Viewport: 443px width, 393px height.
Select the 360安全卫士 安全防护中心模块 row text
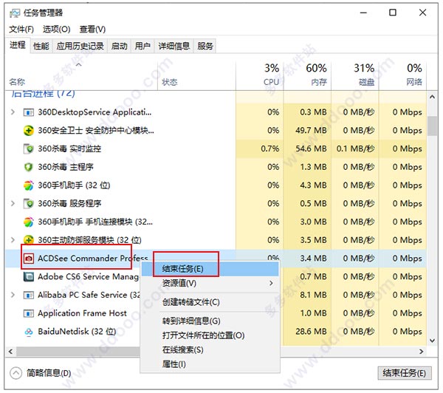[96, 131]
